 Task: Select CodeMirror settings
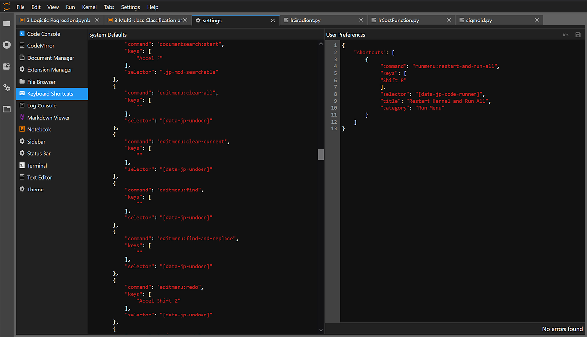coord(52,46)
